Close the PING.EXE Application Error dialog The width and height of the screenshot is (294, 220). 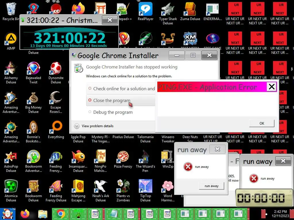point(272,87)
